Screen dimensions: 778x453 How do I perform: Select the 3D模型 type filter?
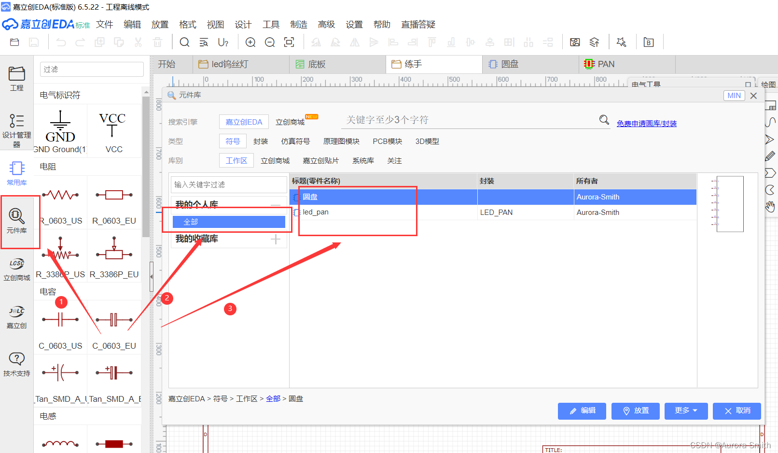point(427,141)
